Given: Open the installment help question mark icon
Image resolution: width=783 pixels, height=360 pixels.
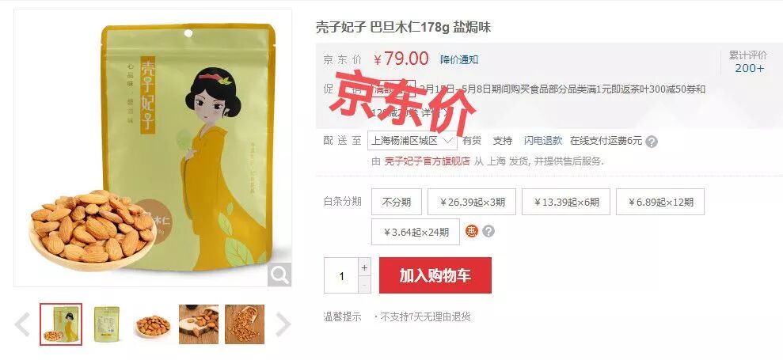Looking at the screenshot, I should [x=488, y=231].
